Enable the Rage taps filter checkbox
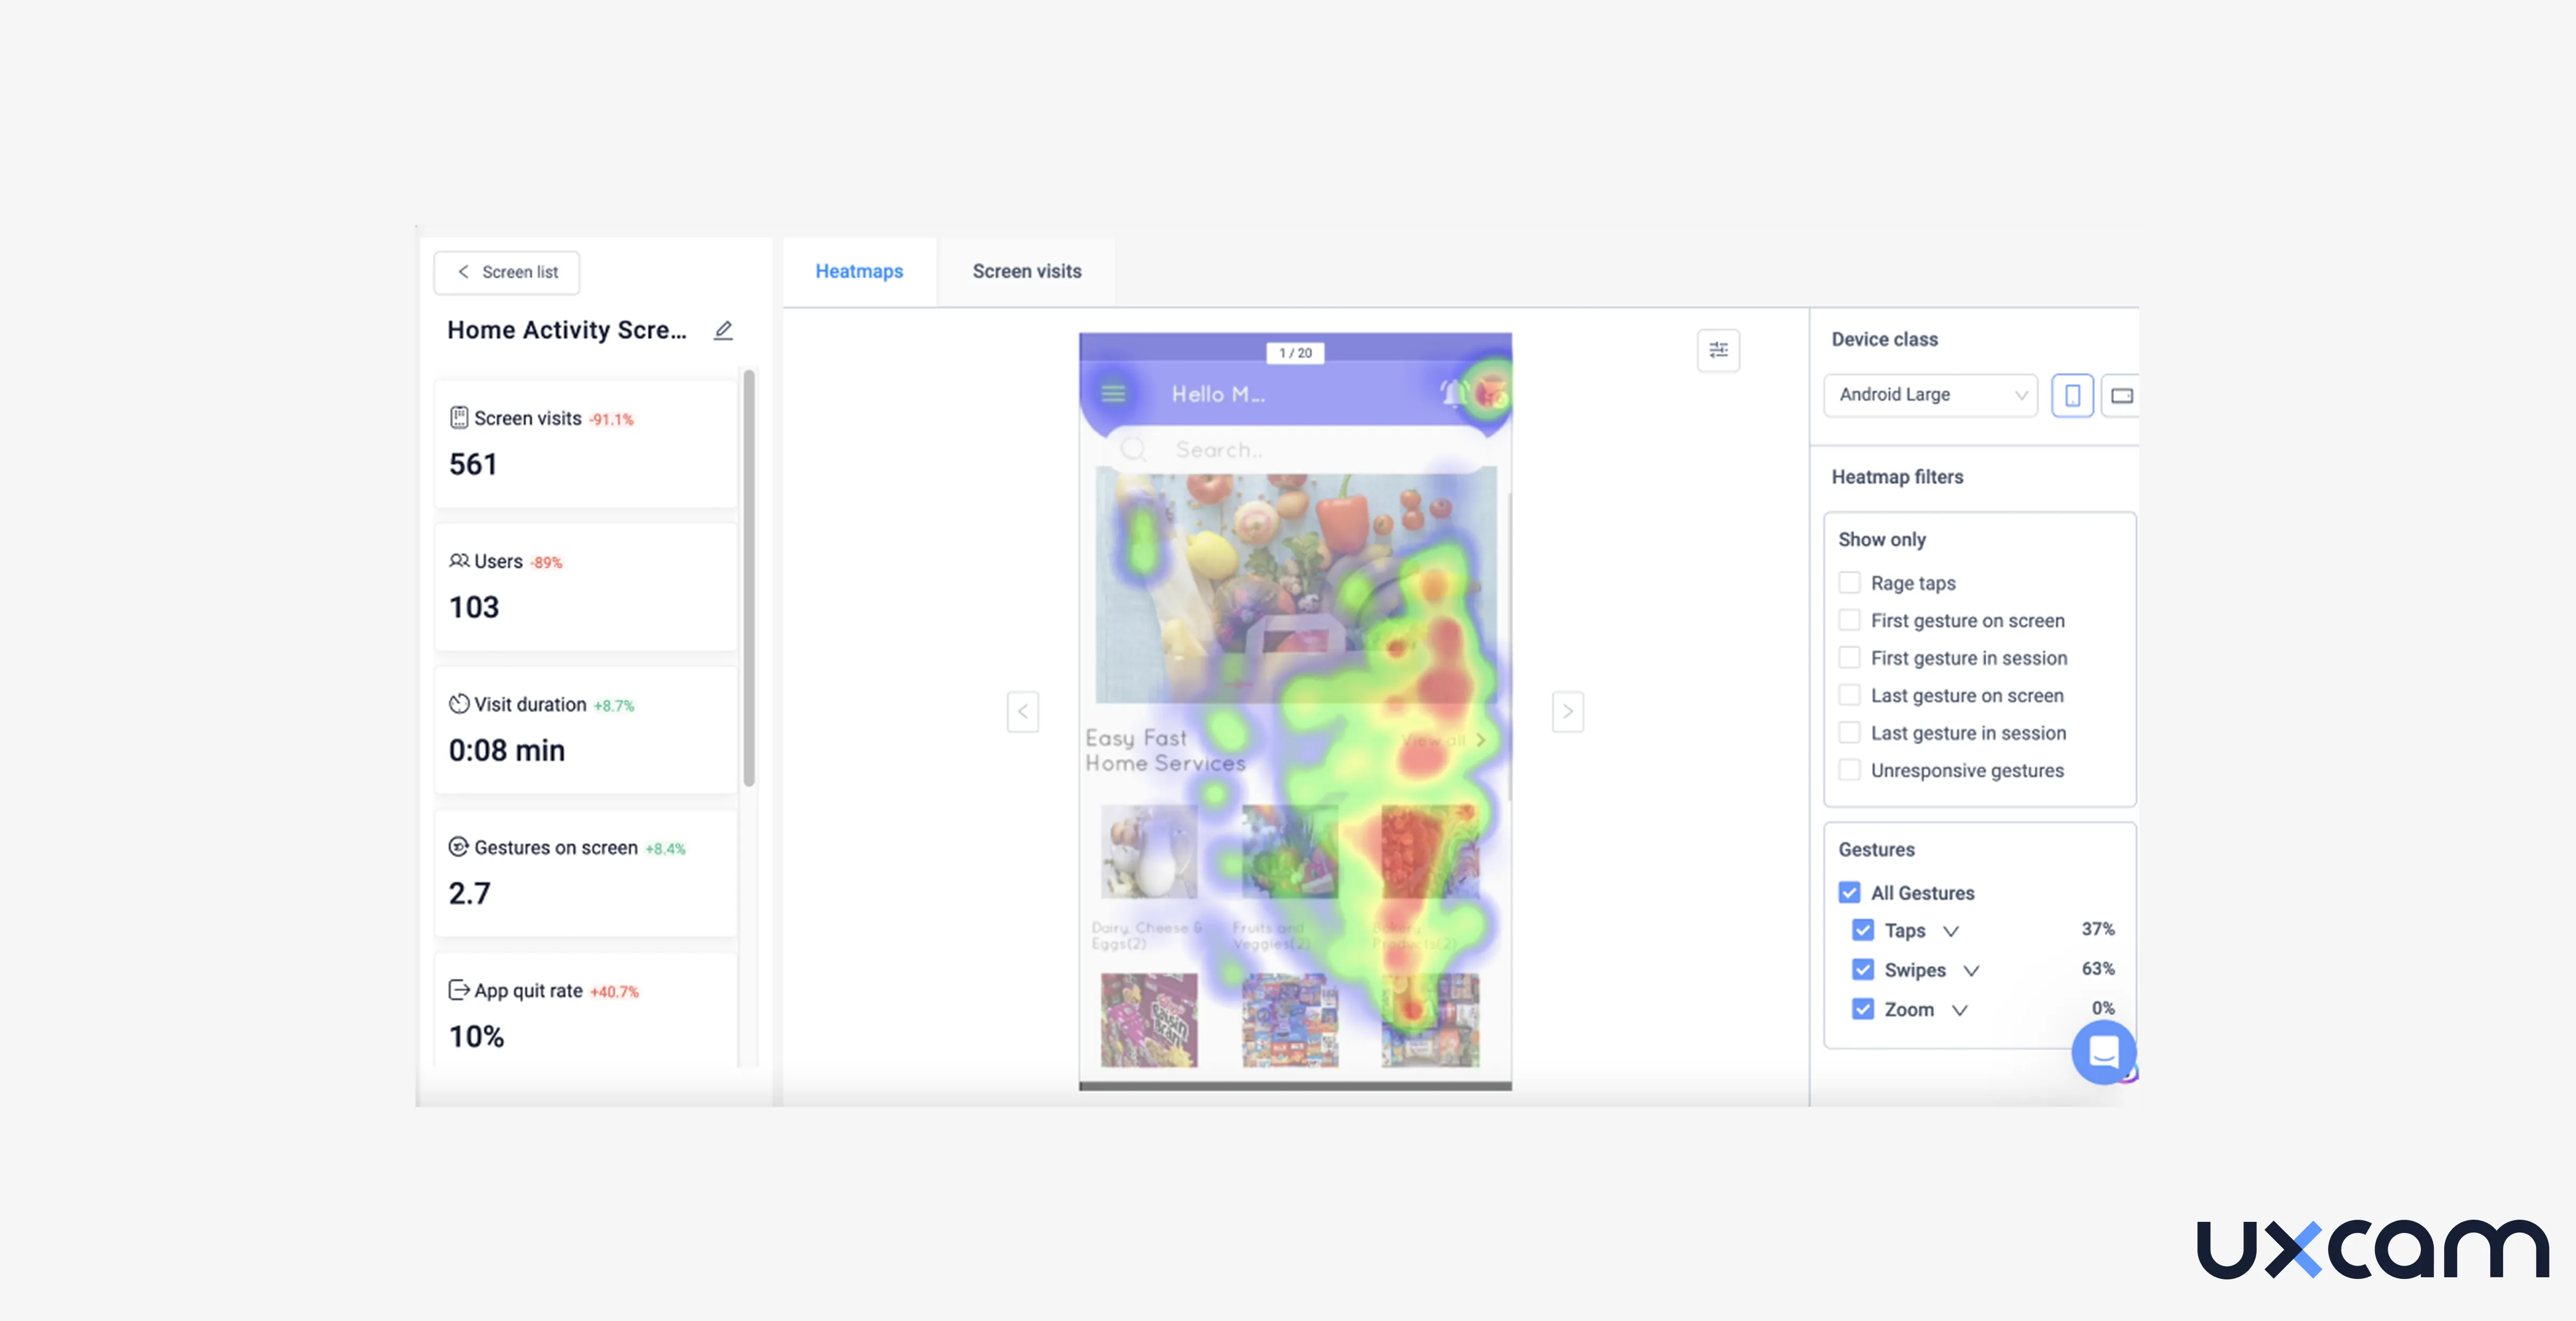Screen dimensions: 2576x1321 tap(1849, 582)
